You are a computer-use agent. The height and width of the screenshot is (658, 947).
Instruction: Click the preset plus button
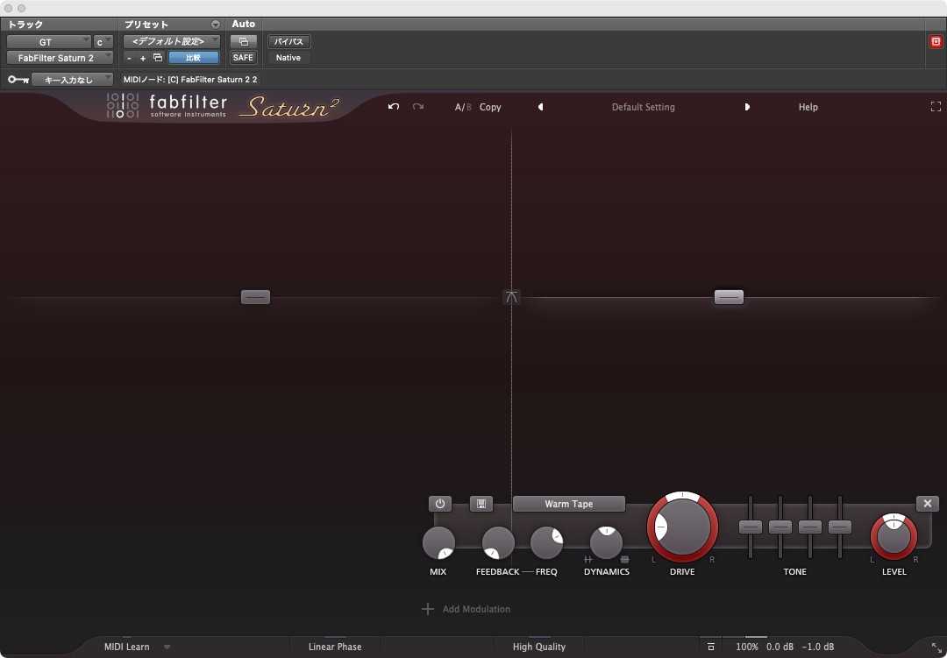point(143,58)
